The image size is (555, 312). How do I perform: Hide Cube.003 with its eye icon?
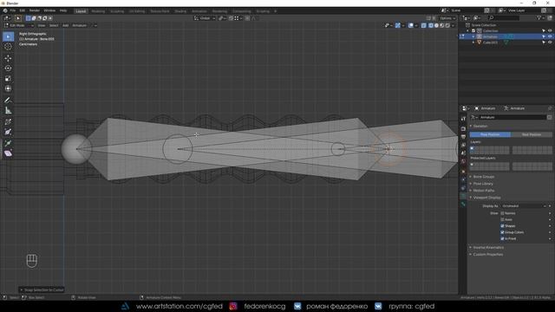click(x=550, y=42)
